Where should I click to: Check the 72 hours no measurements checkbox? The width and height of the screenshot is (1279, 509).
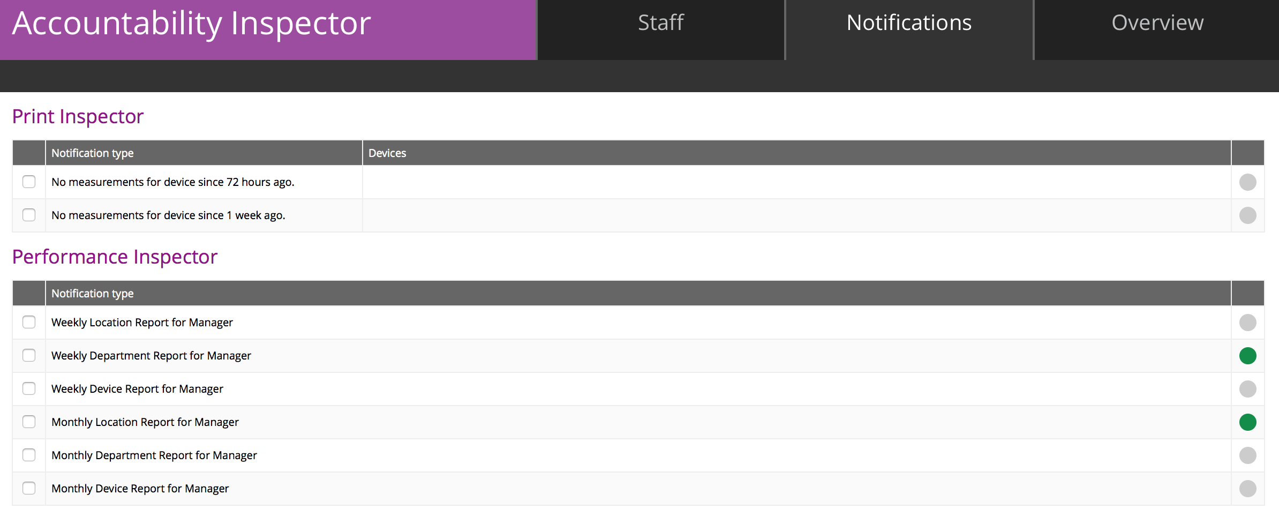coord(29,182)
